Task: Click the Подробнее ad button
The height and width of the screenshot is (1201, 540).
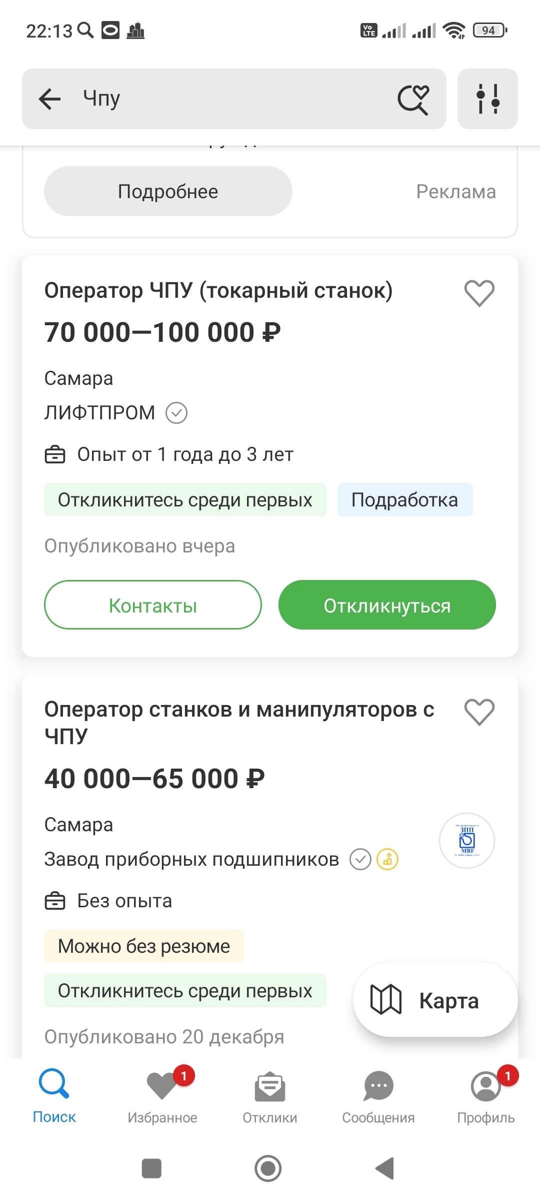Action: [x=168, y=192]
